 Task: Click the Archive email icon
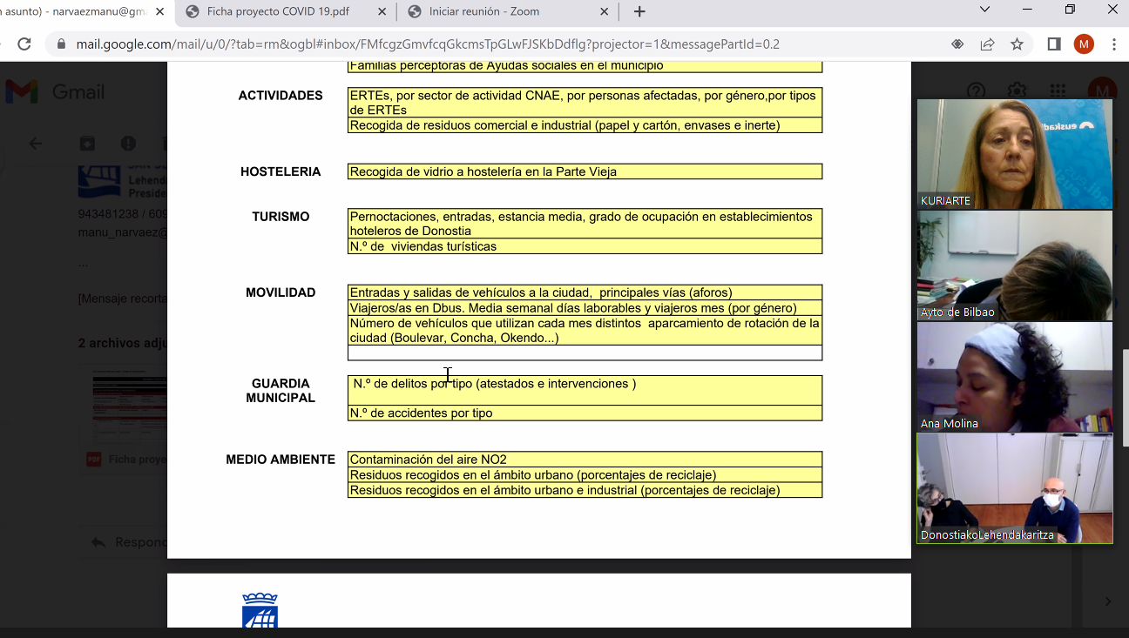pos(87,144)
